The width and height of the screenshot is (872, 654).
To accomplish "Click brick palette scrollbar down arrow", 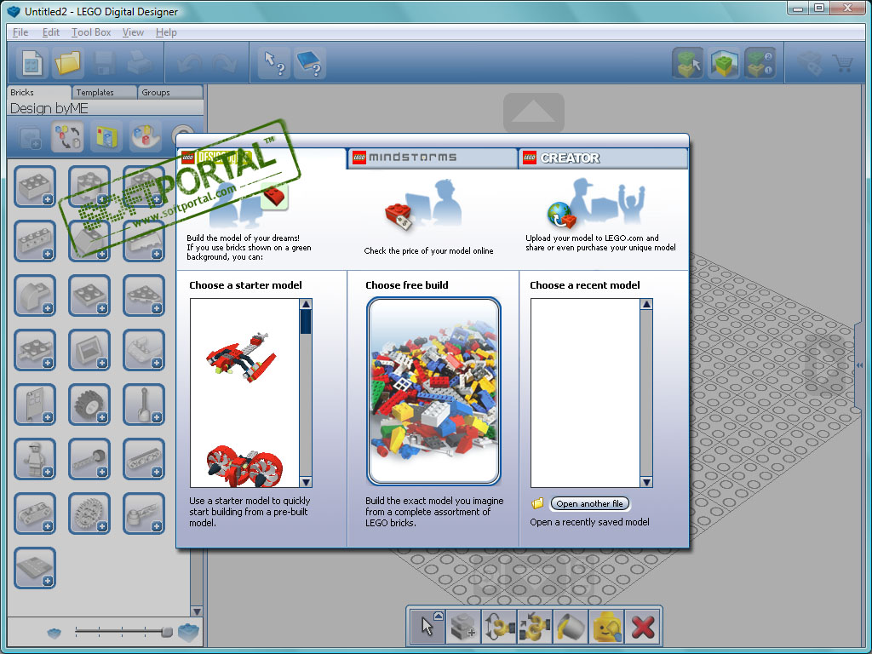I will (x=197, y=611).
